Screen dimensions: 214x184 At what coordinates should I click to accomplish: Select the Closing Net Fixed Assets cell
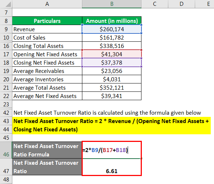coord(47,62)
